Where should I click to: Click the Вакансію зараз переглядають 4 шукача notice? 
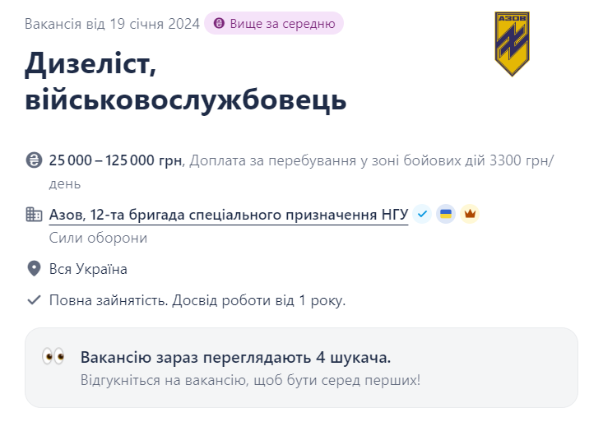point(235,357)
